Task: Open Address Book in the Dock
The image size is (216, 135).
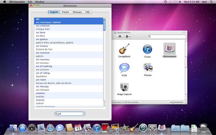Action: pyautogui.click(x=69, y=127)
